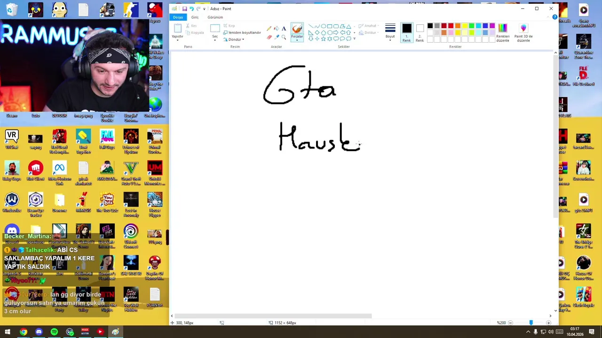
Task: Select 1. Renk foreground color
Action: pyautogui.click(x=407, y=32)
